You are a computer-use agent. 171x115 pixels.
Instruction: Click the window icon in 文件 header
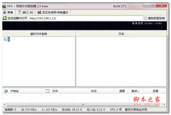pos(47,91)
